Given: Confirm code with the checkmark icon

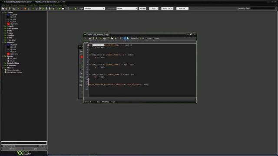Looking at the screenshot, I should click(85, 39).
